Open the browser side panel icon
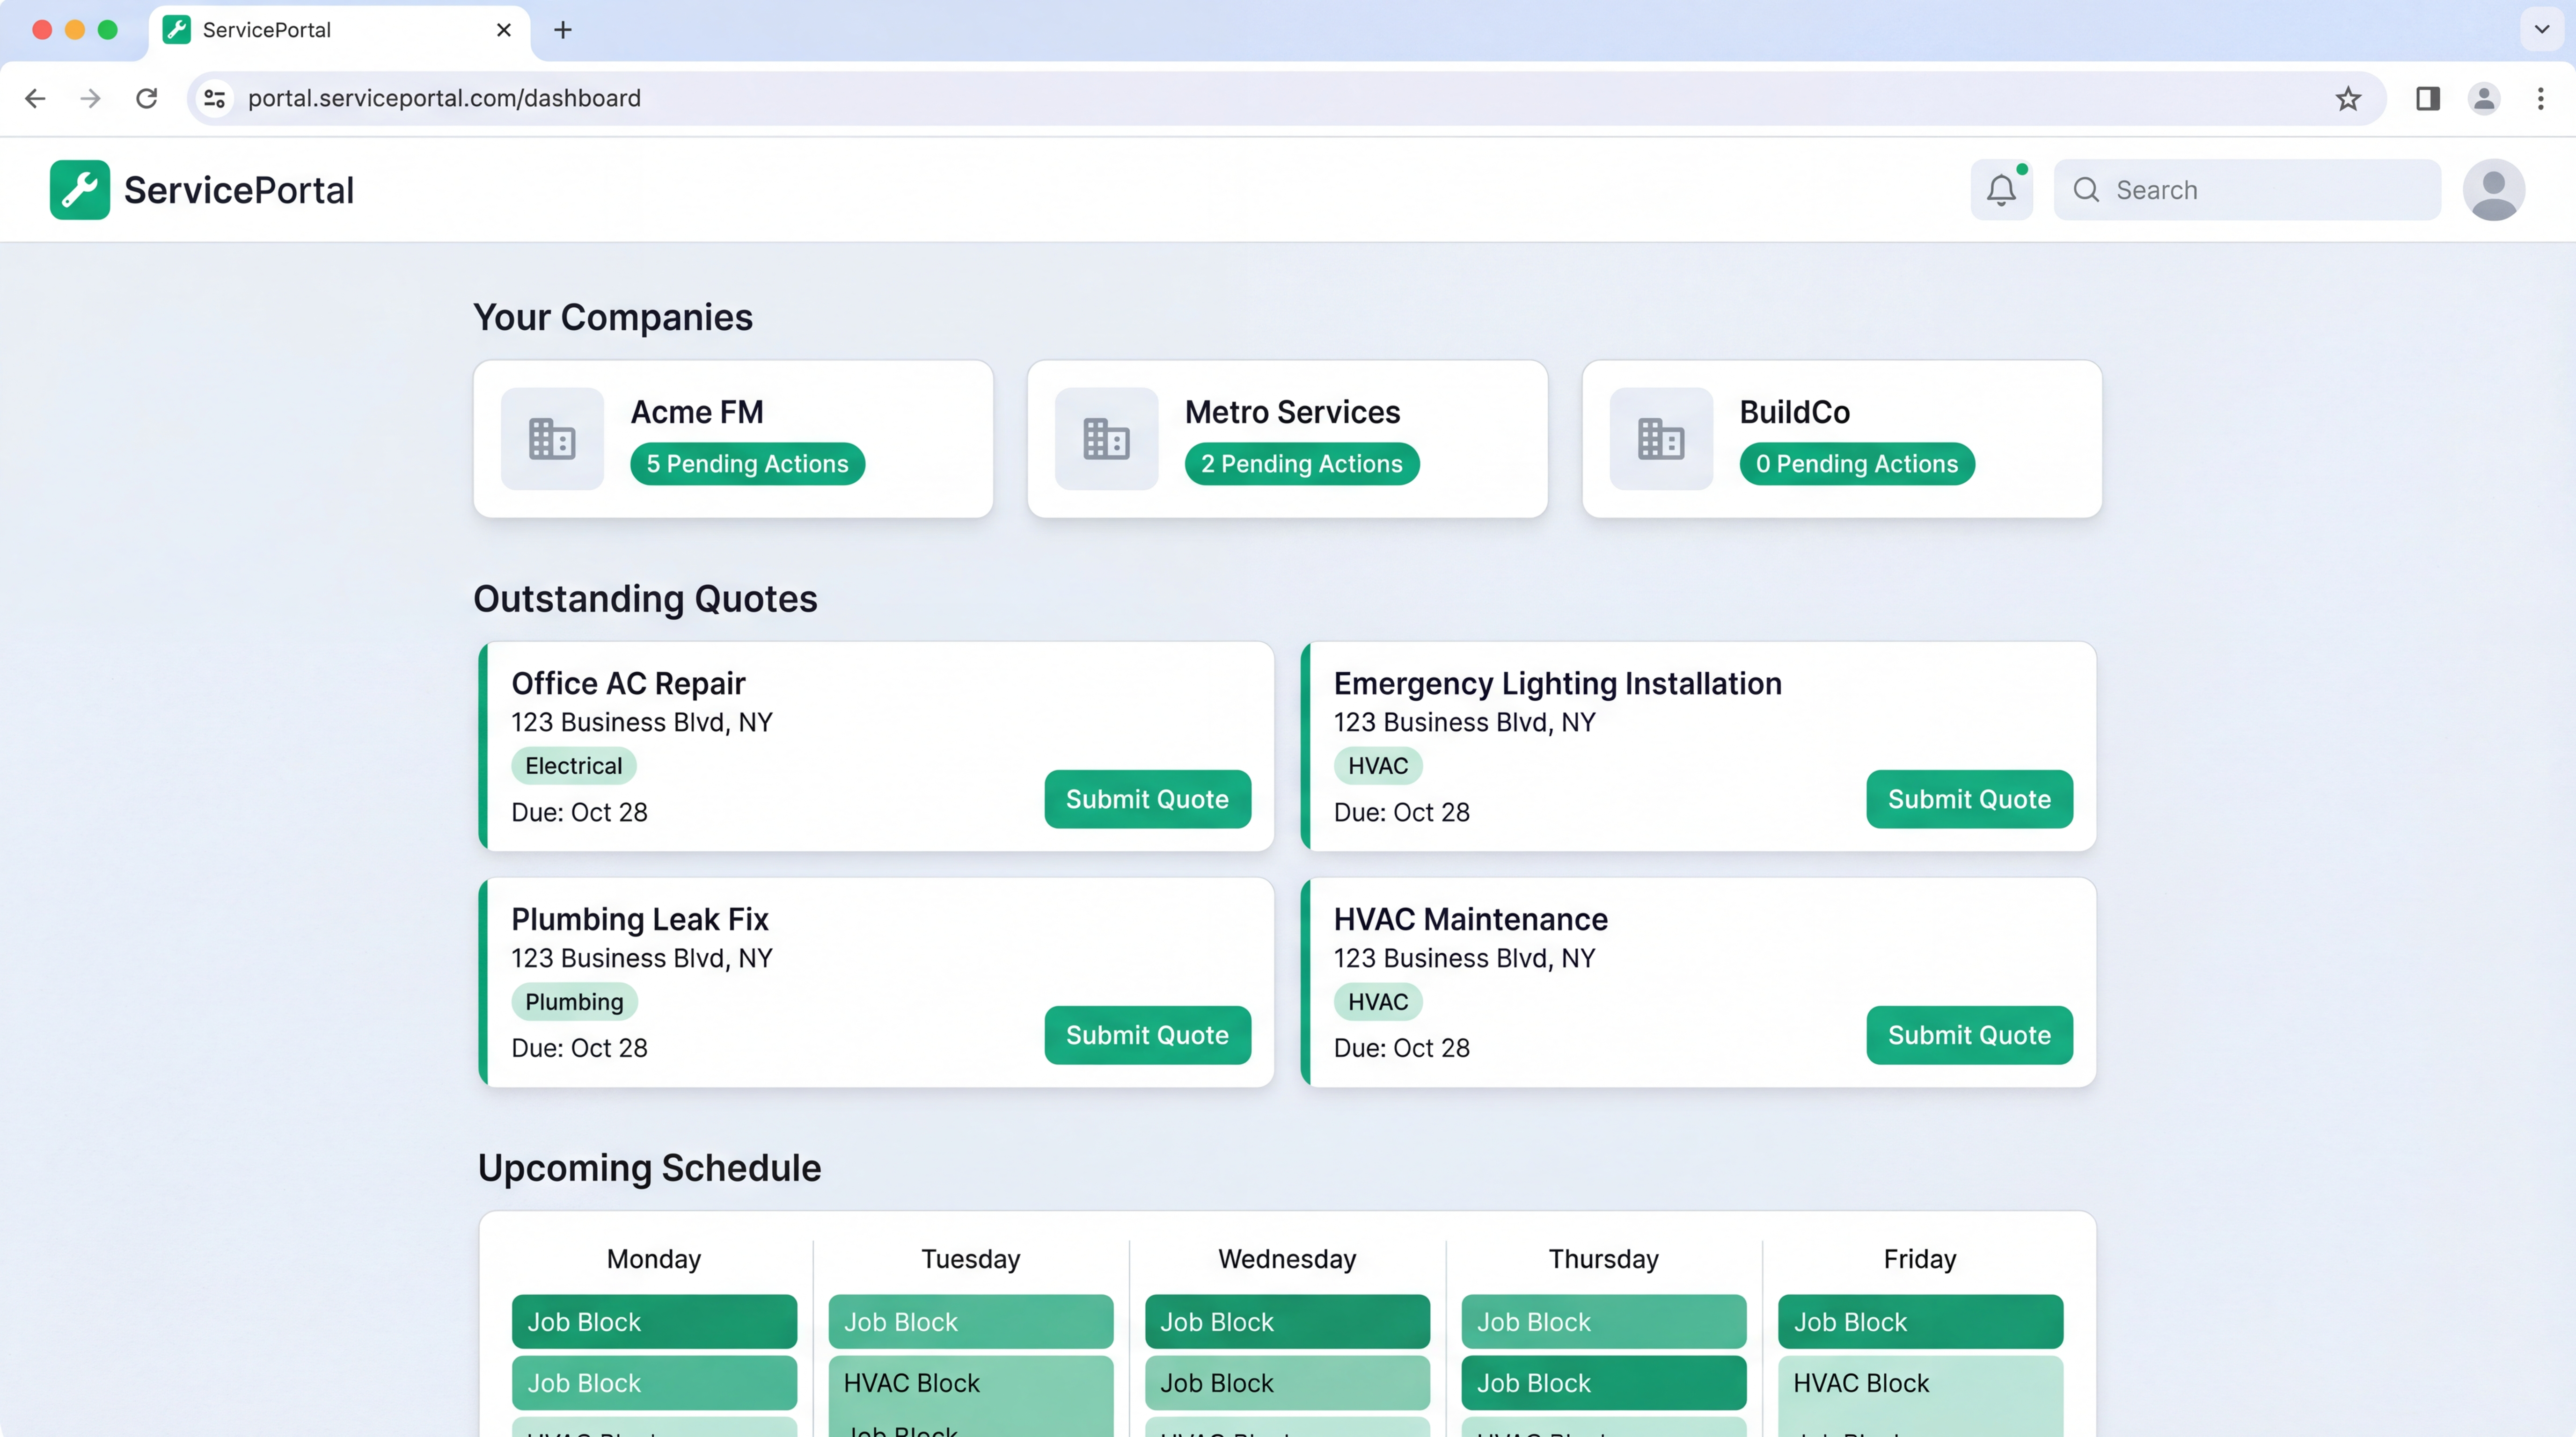Image resolution: width=2576 pixels, height=1437 pixels. click(2427, 98)
